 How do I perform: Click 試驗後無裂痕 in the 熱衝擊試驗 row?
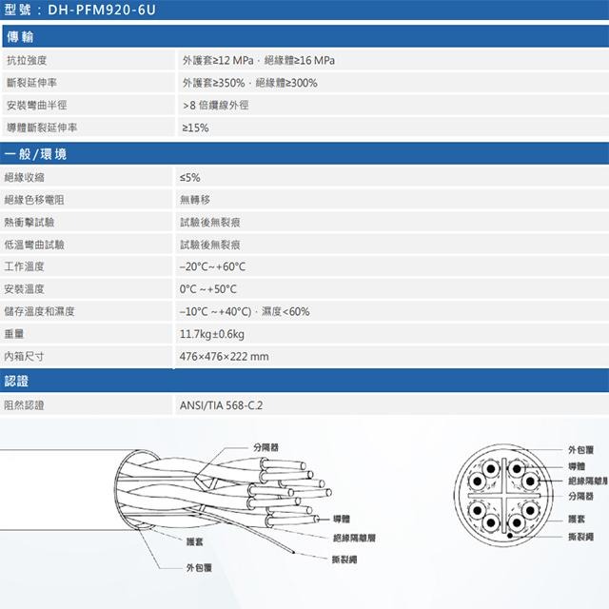pyautogui.click(x=209, y=222)
